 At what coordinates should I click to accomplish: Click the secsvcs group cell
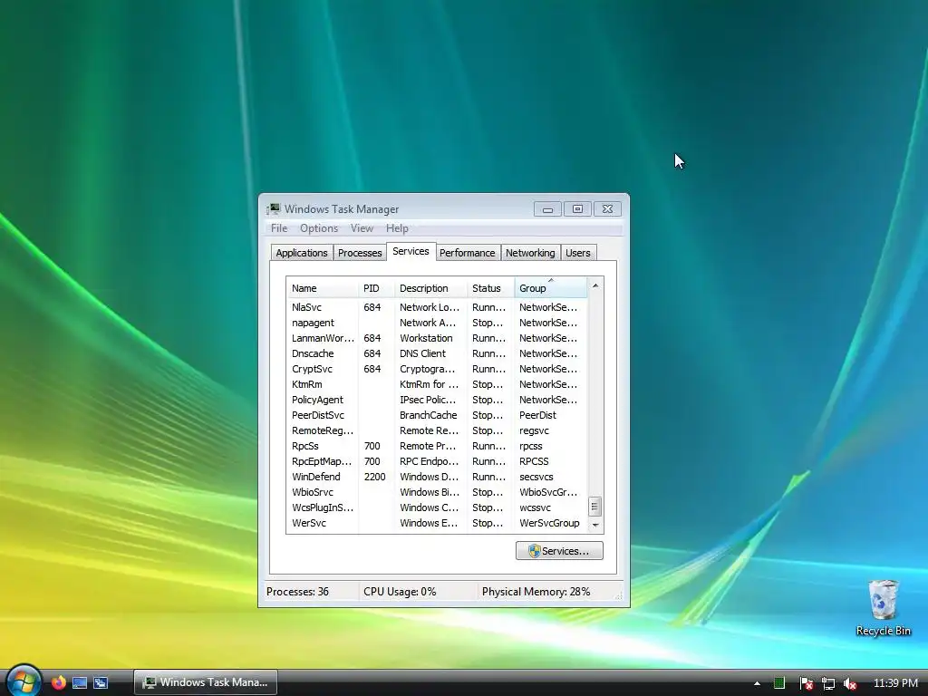click(x=536, y=477)
